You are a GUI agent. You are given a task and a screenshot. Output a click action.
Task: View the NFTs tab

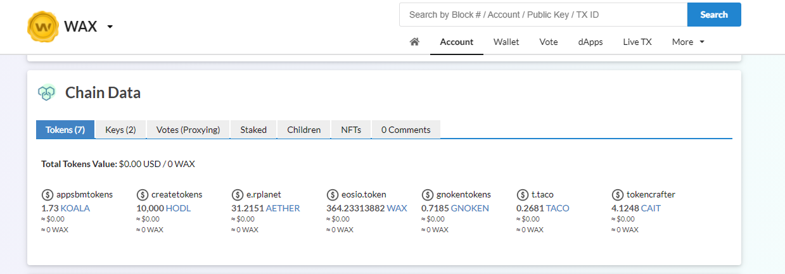[351, 130]
